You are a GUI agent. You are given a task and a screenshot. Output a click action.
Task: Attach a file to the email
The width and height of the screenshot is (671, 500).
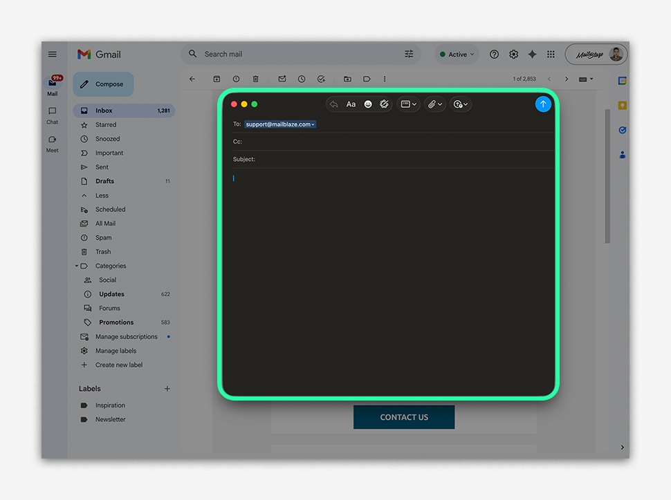pos(432,104)
